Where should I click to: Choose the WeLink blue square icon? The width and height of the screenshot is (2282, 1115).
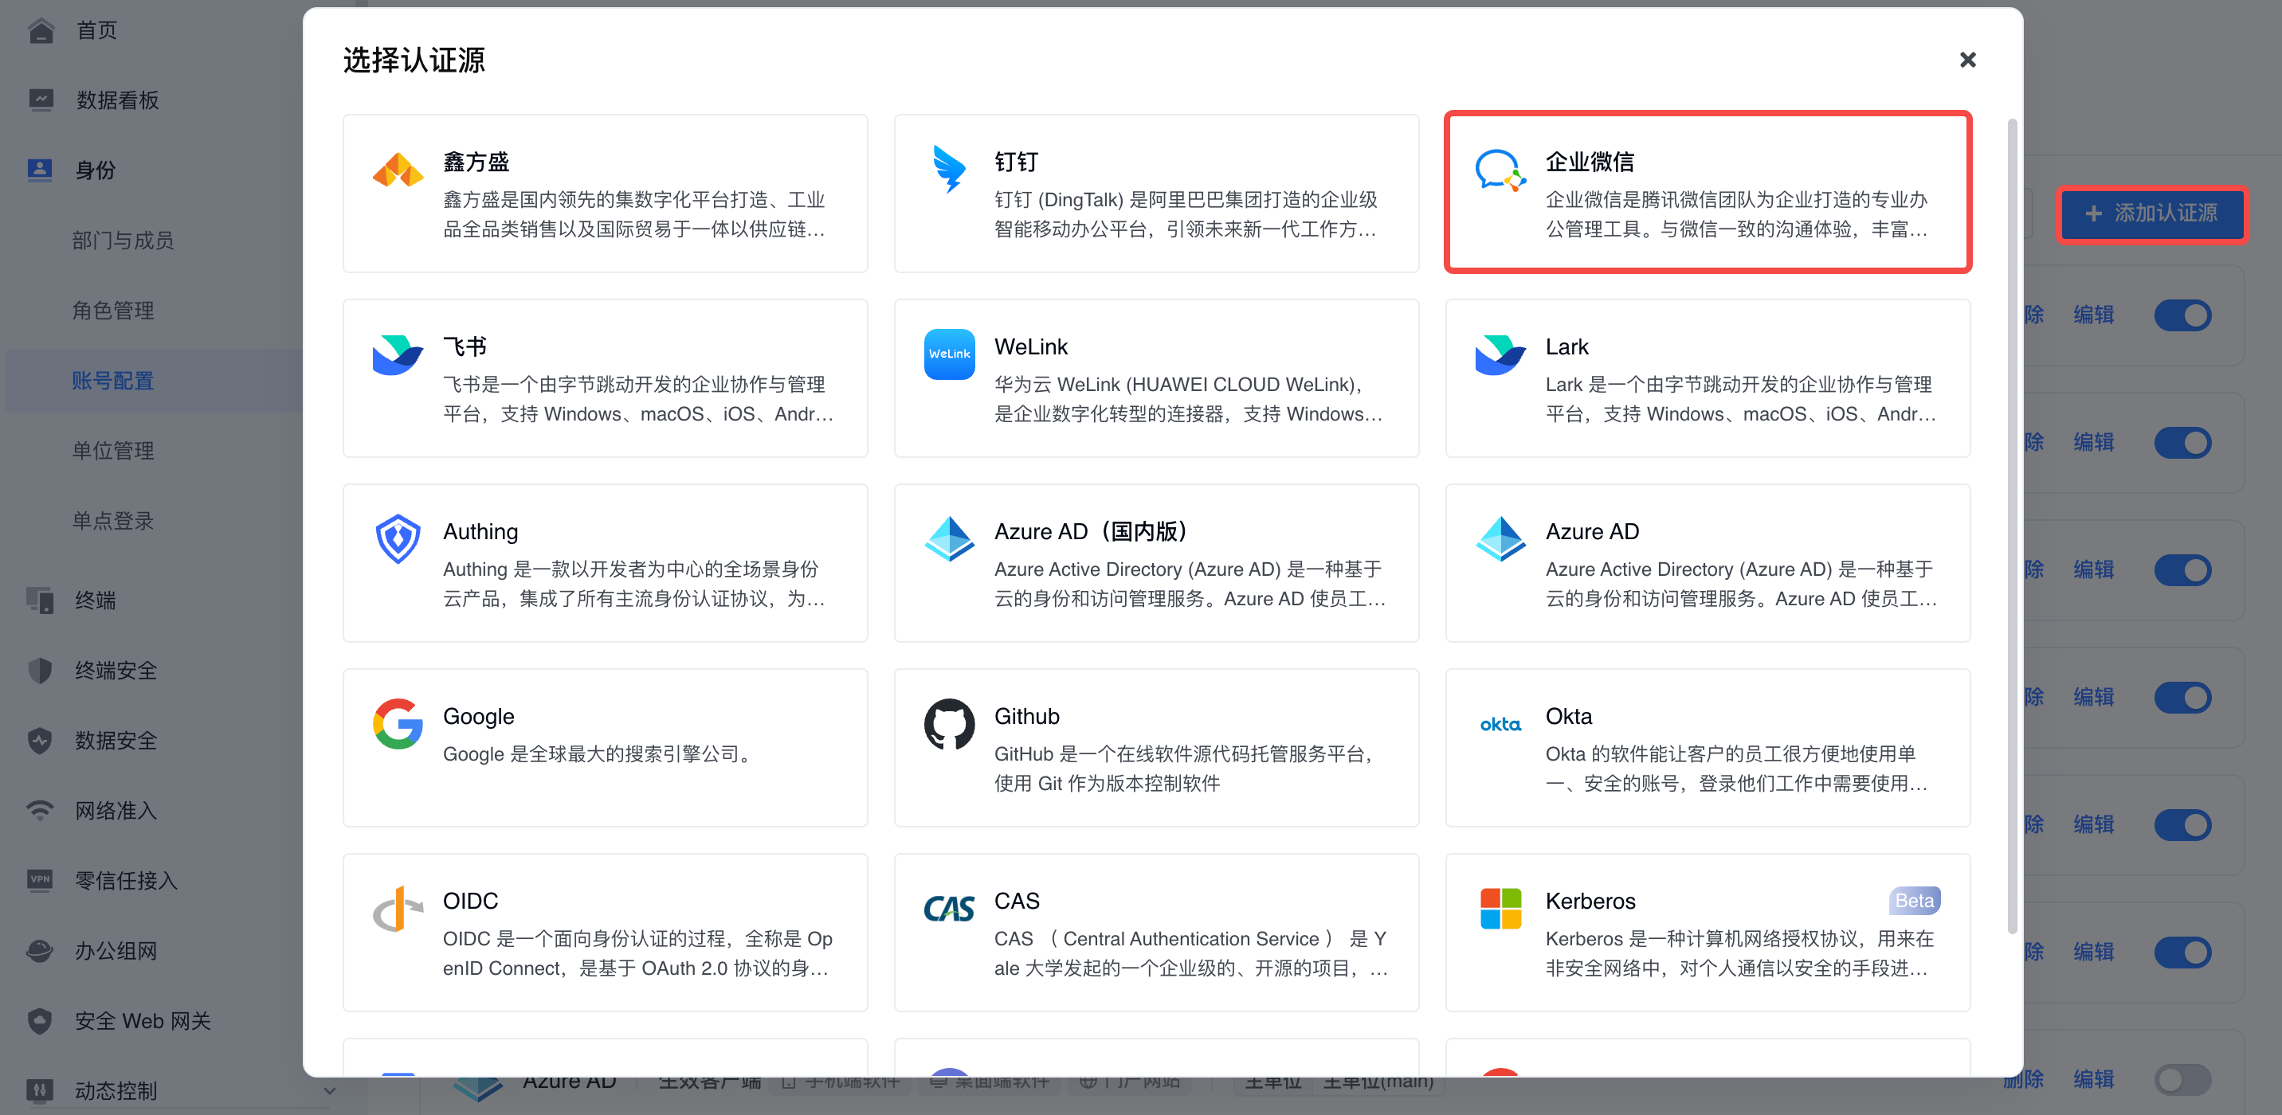[949, 354]
